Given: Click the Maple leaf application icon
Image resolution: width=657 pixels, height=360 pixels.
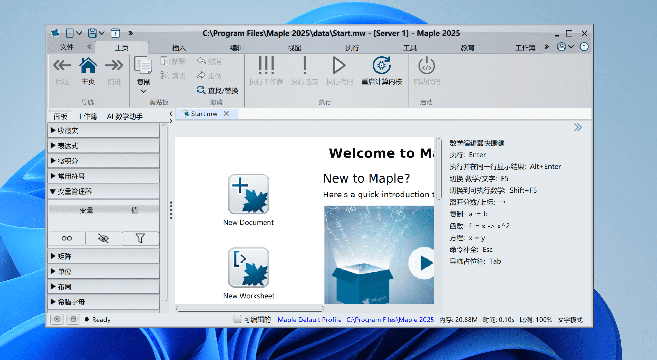Looking at the screenshot, I should [x=55, y=33].
